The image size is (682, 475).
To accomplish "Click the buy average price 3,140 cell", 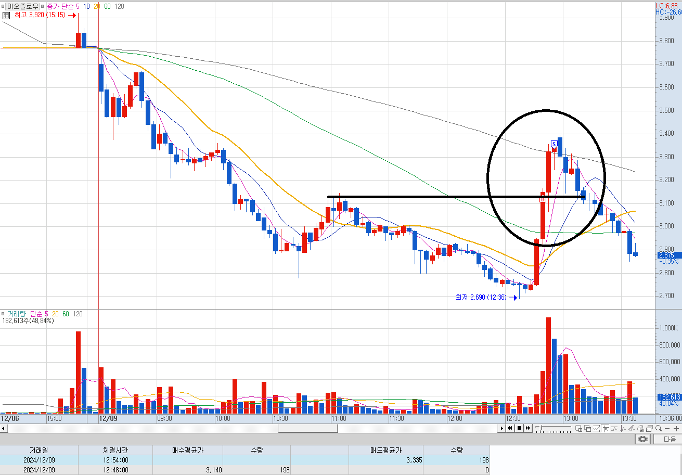I will coord(187,470).
